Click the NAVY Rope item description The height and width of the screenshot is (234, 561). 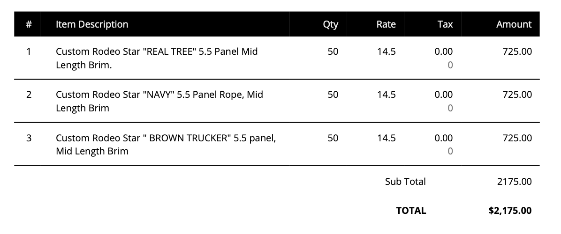coord(159,101)
